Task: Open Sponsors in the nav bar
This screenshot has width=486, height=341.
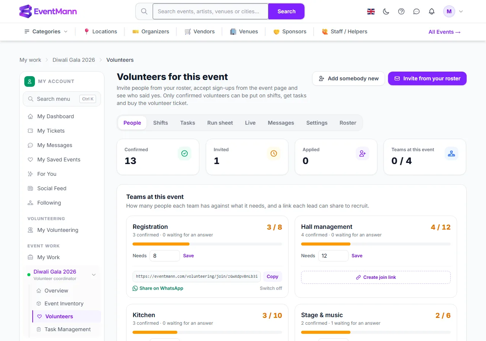Action: (x=290, y=31)
